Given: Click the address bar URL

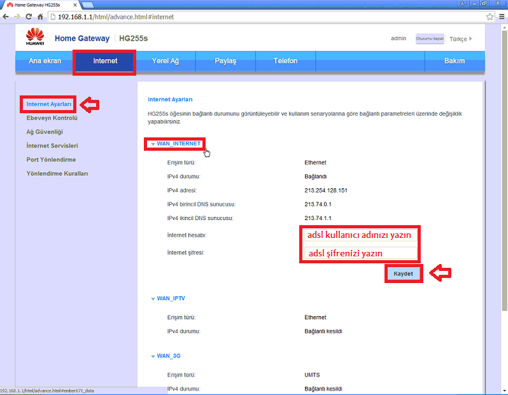Looking at the screenshot, I should (x=116, y=17).
